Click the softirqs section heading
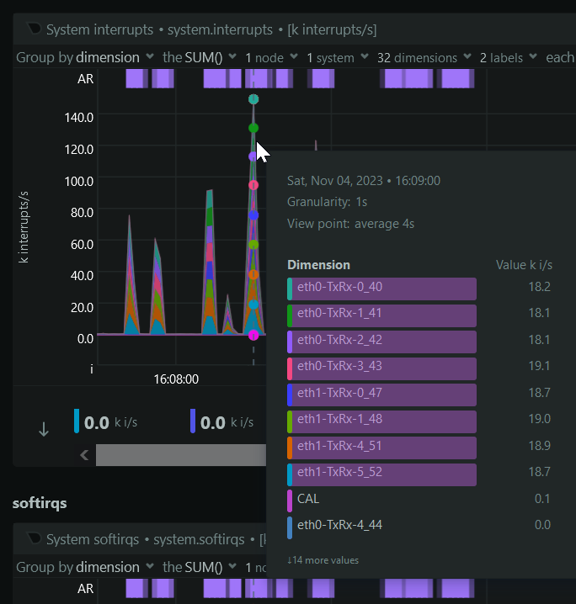The height and width of the screenshot is (604, 576). click(x=40, y=503)
